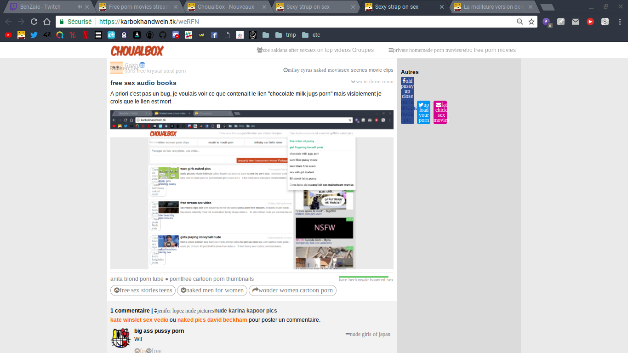Mute the BenZaie Twitch tab audio
The width and height of the screenshot is (628, 353).
coord(80,7)
